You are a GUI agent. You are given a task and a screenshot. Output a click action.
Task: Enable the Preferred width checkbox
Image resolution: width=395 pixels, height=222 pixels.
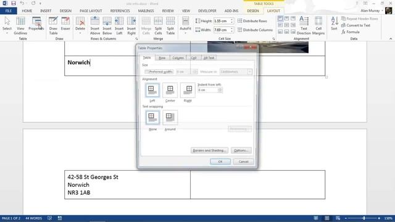(x=147, y=72)
